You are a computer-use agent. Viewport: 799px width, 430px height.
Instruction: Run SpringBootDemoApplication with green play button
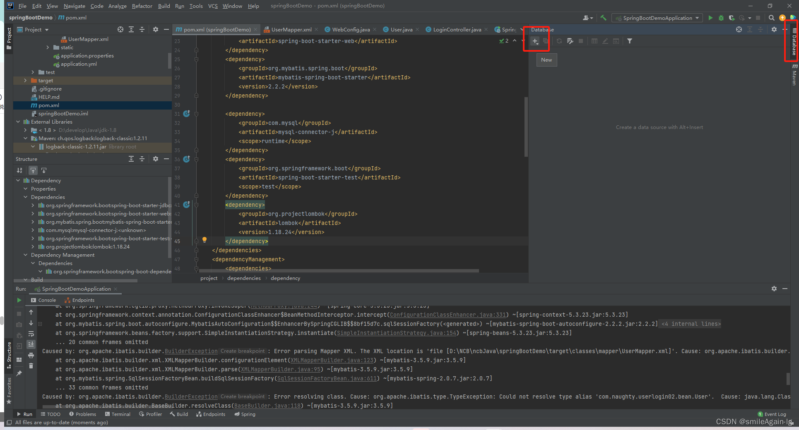710,18
